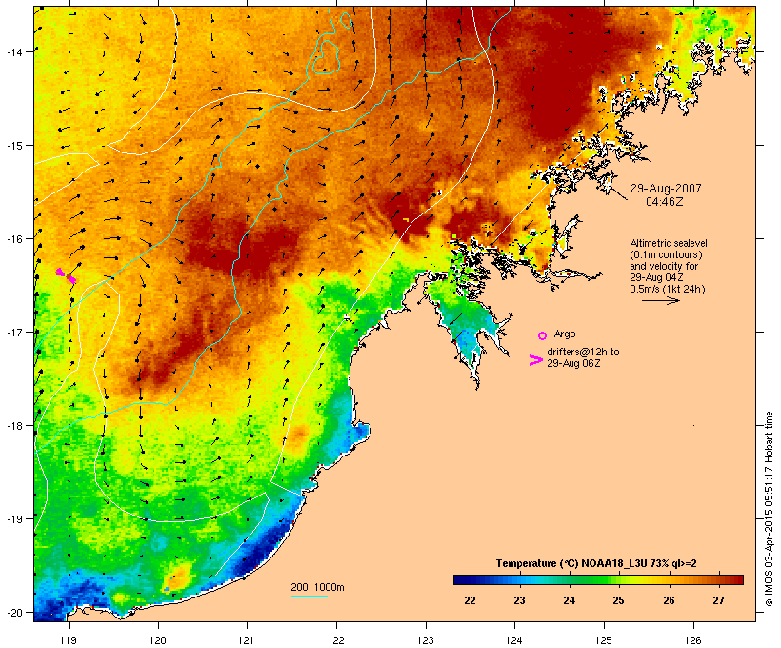Click the 'Altimetric sealevel' caption line
Image resolution: width=781 pixels, height=648 pixels.
669,243
